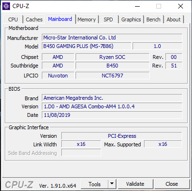Click the BIOS Date 11/08/2019 field
The image size is (192, 191).
point(112,115)
